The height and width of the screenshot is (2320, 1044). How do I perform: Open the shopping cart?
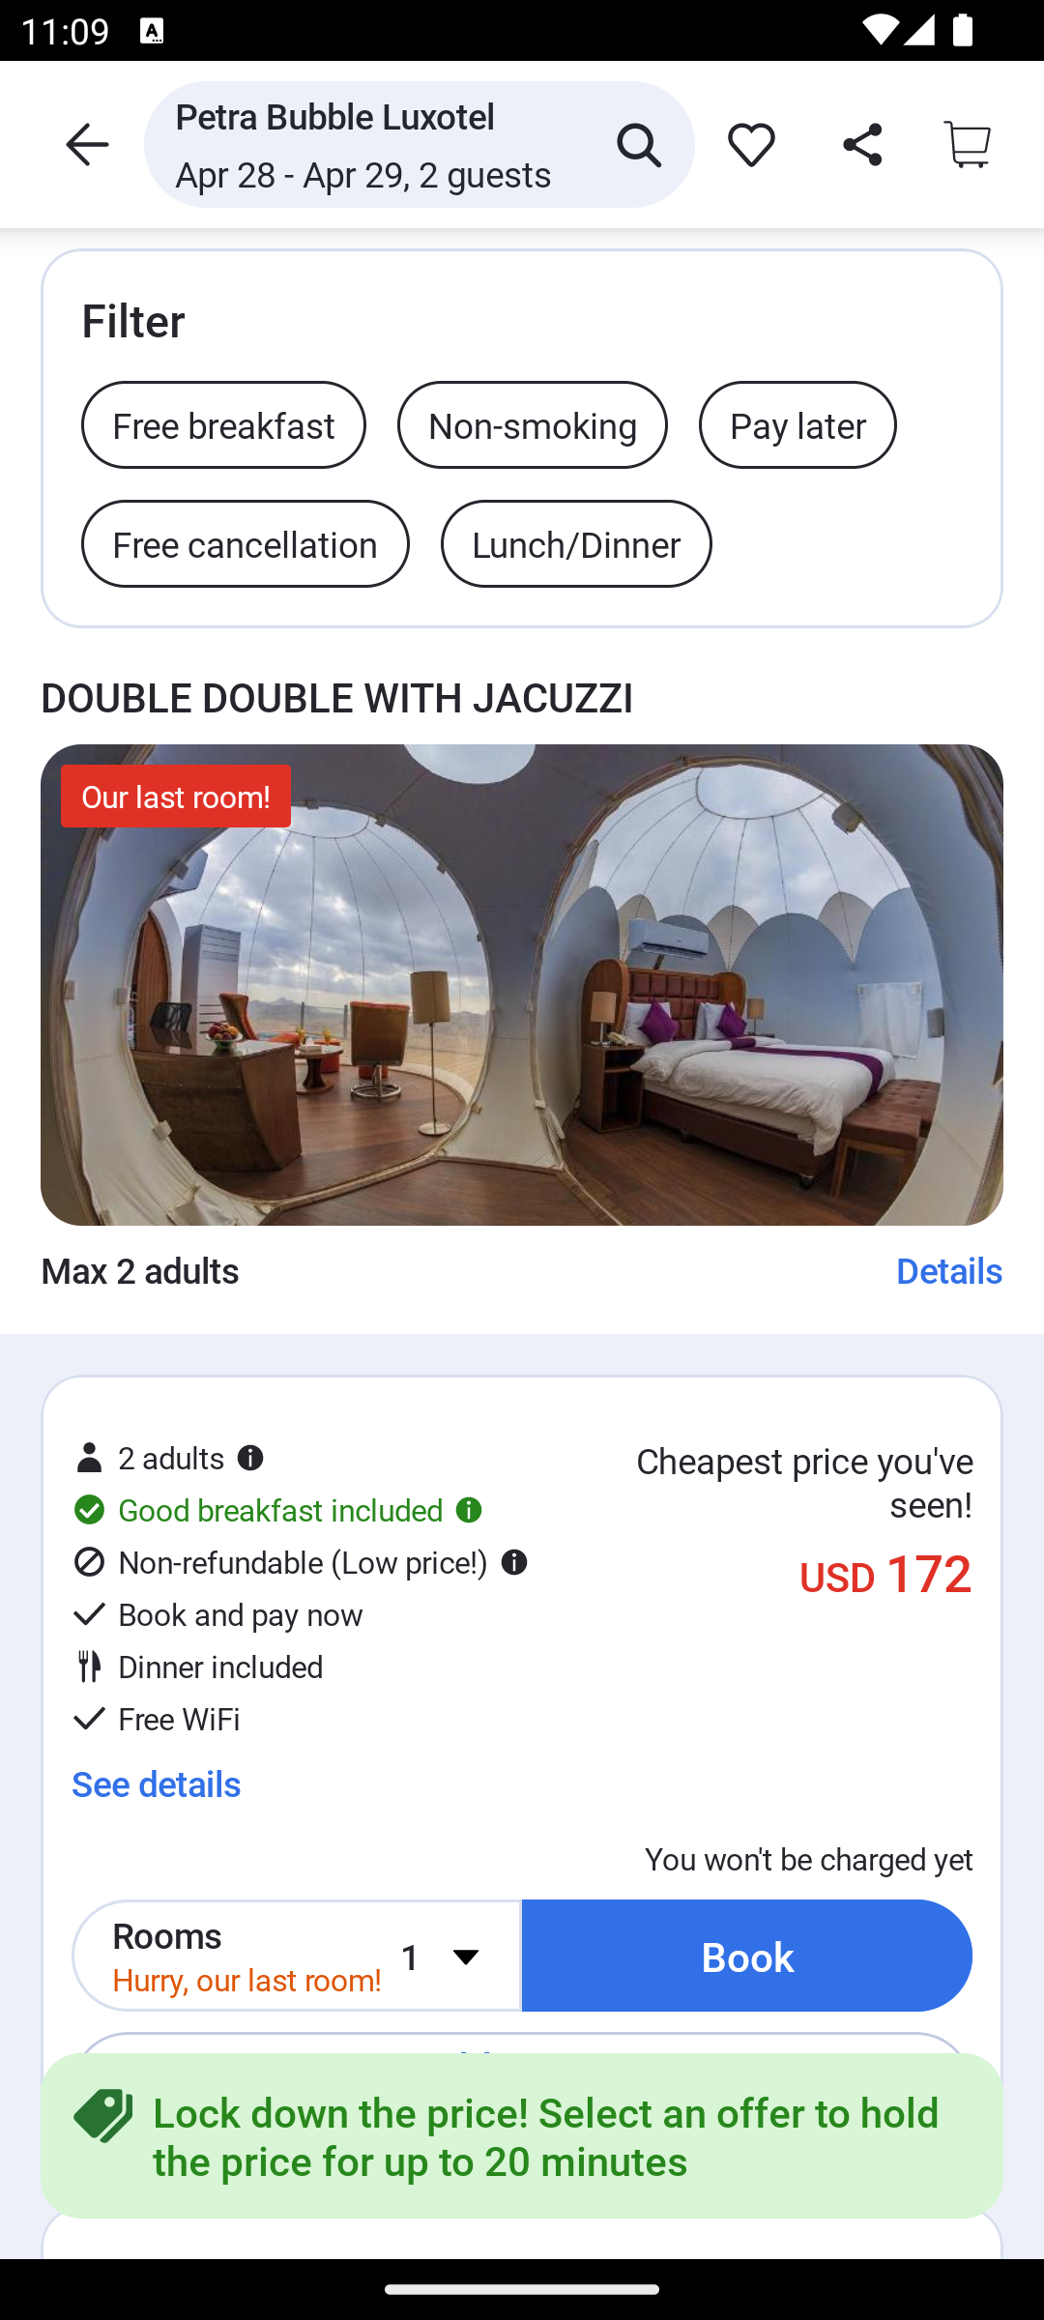click(968, 145)
